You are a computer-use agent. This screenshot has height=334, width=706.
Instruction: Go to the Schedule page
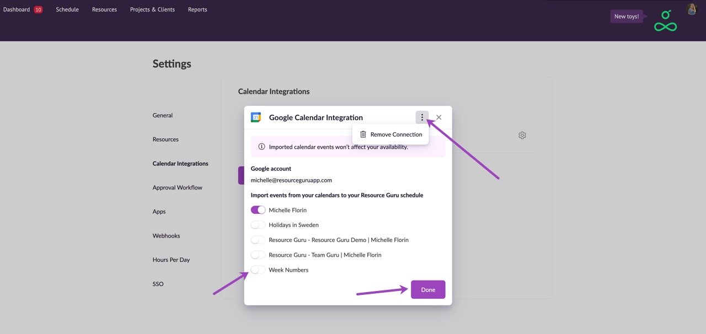click(x=67, y=9)
